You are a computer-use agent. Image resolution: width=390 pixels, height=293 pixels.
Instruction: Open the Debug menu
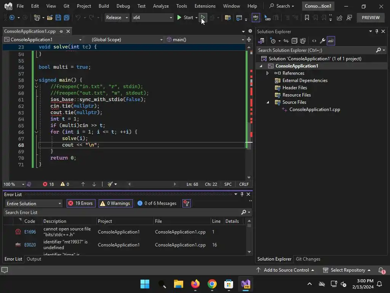[x=123, y=6]
